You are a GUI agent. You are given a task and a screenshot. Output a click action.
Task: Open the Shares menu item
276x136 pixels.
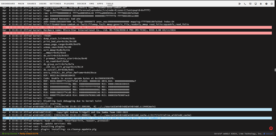click(x=32, y=4)
